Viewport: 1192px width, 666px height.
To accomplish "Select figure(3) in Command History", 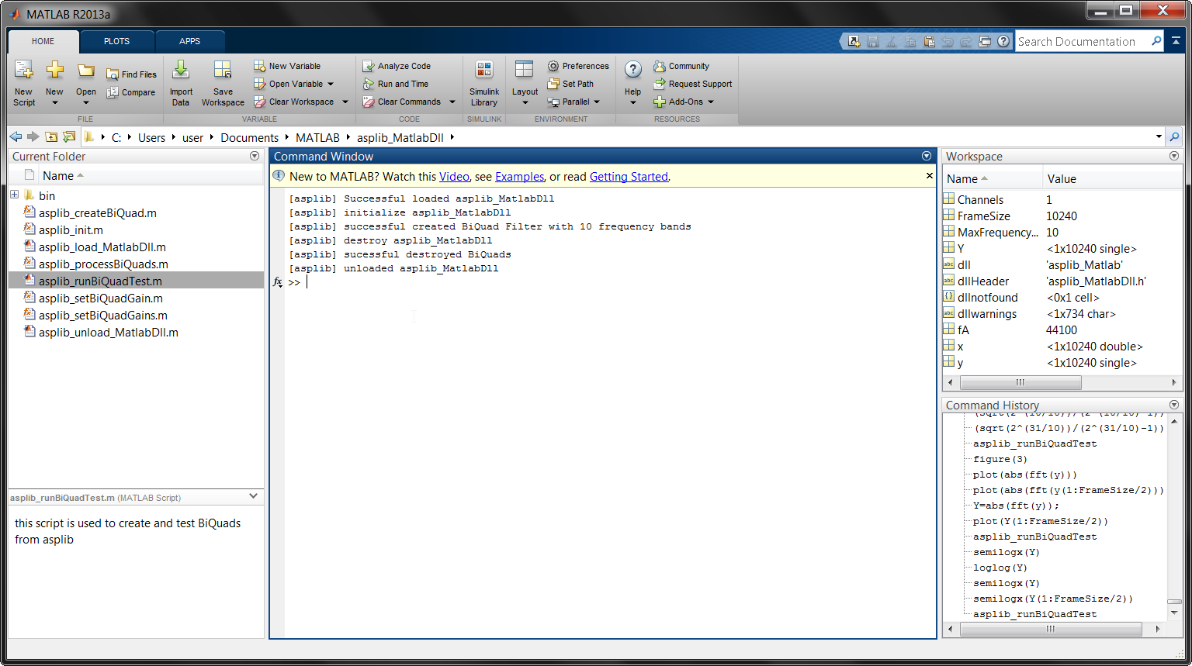I will pyautogui.click(x=1002, y=459).
